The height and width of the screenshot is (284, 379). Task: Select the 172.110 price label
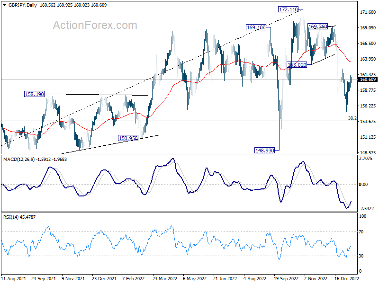[288, 9]
